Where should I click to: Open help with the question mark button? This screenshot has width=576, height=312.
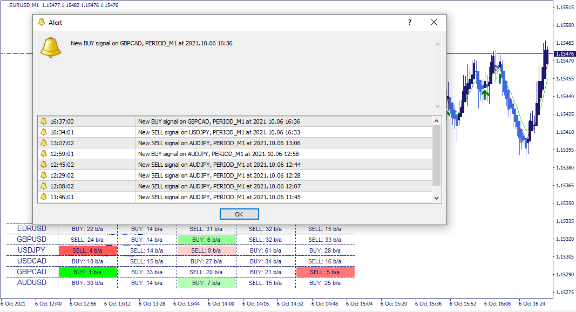(409, 22)
